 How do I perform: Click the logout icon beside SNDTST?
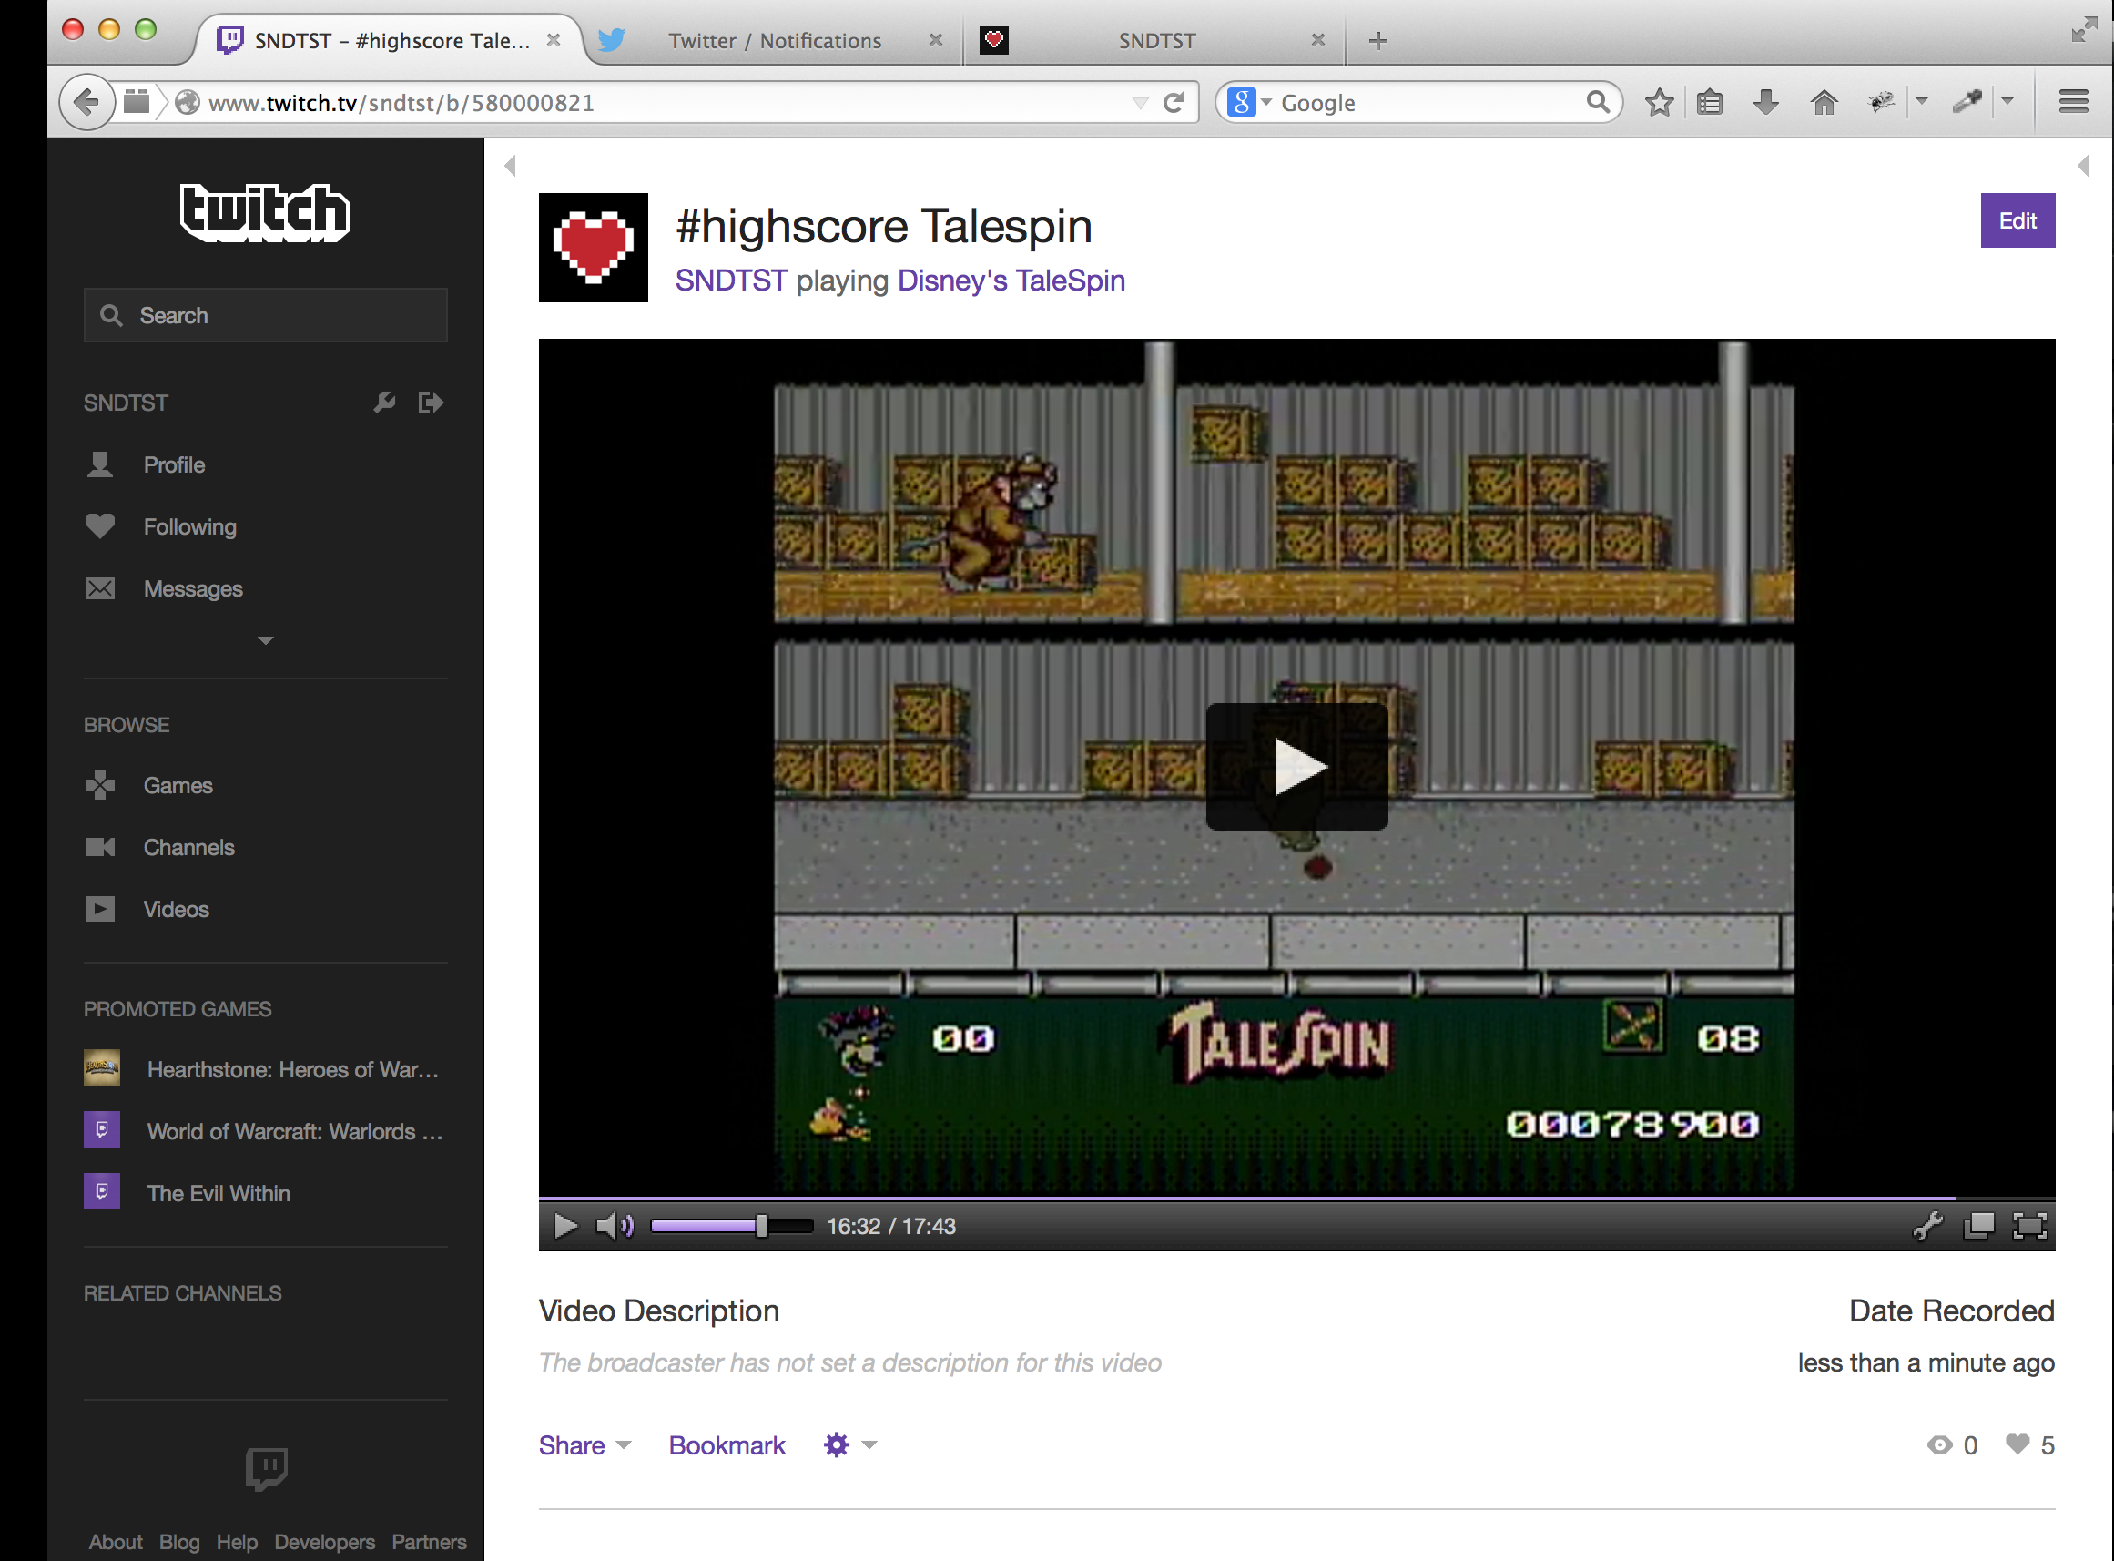pyautogui.click(x=431, y=403)
